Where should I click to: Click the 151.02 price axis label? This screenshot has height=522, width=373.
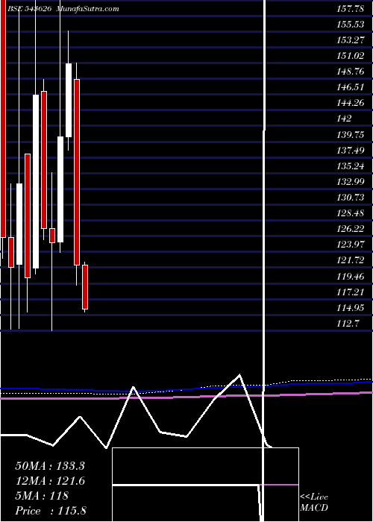tap(351, 56)
